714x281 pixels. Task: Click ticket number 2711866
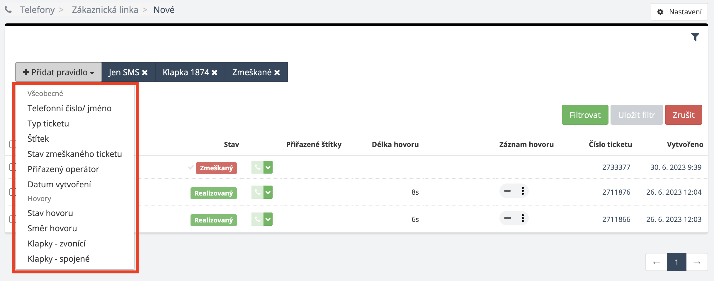(x=616, y=219)
